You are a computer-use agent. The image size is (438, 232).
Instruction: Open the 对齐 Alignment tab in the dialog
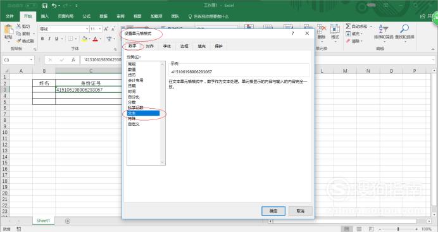coord(150,46)
